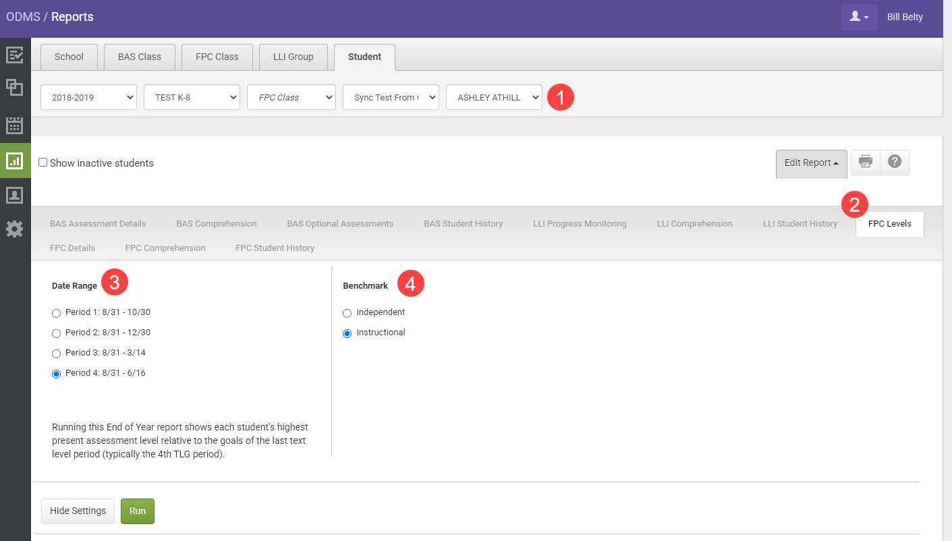
Task: Select Period 1: 8/31 - 10/30 radio
Action: [x=56, y=313]
